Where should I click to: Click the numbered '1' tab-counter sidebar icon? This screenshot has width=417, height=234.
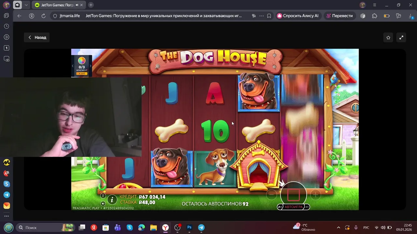(x=6, y=48)
